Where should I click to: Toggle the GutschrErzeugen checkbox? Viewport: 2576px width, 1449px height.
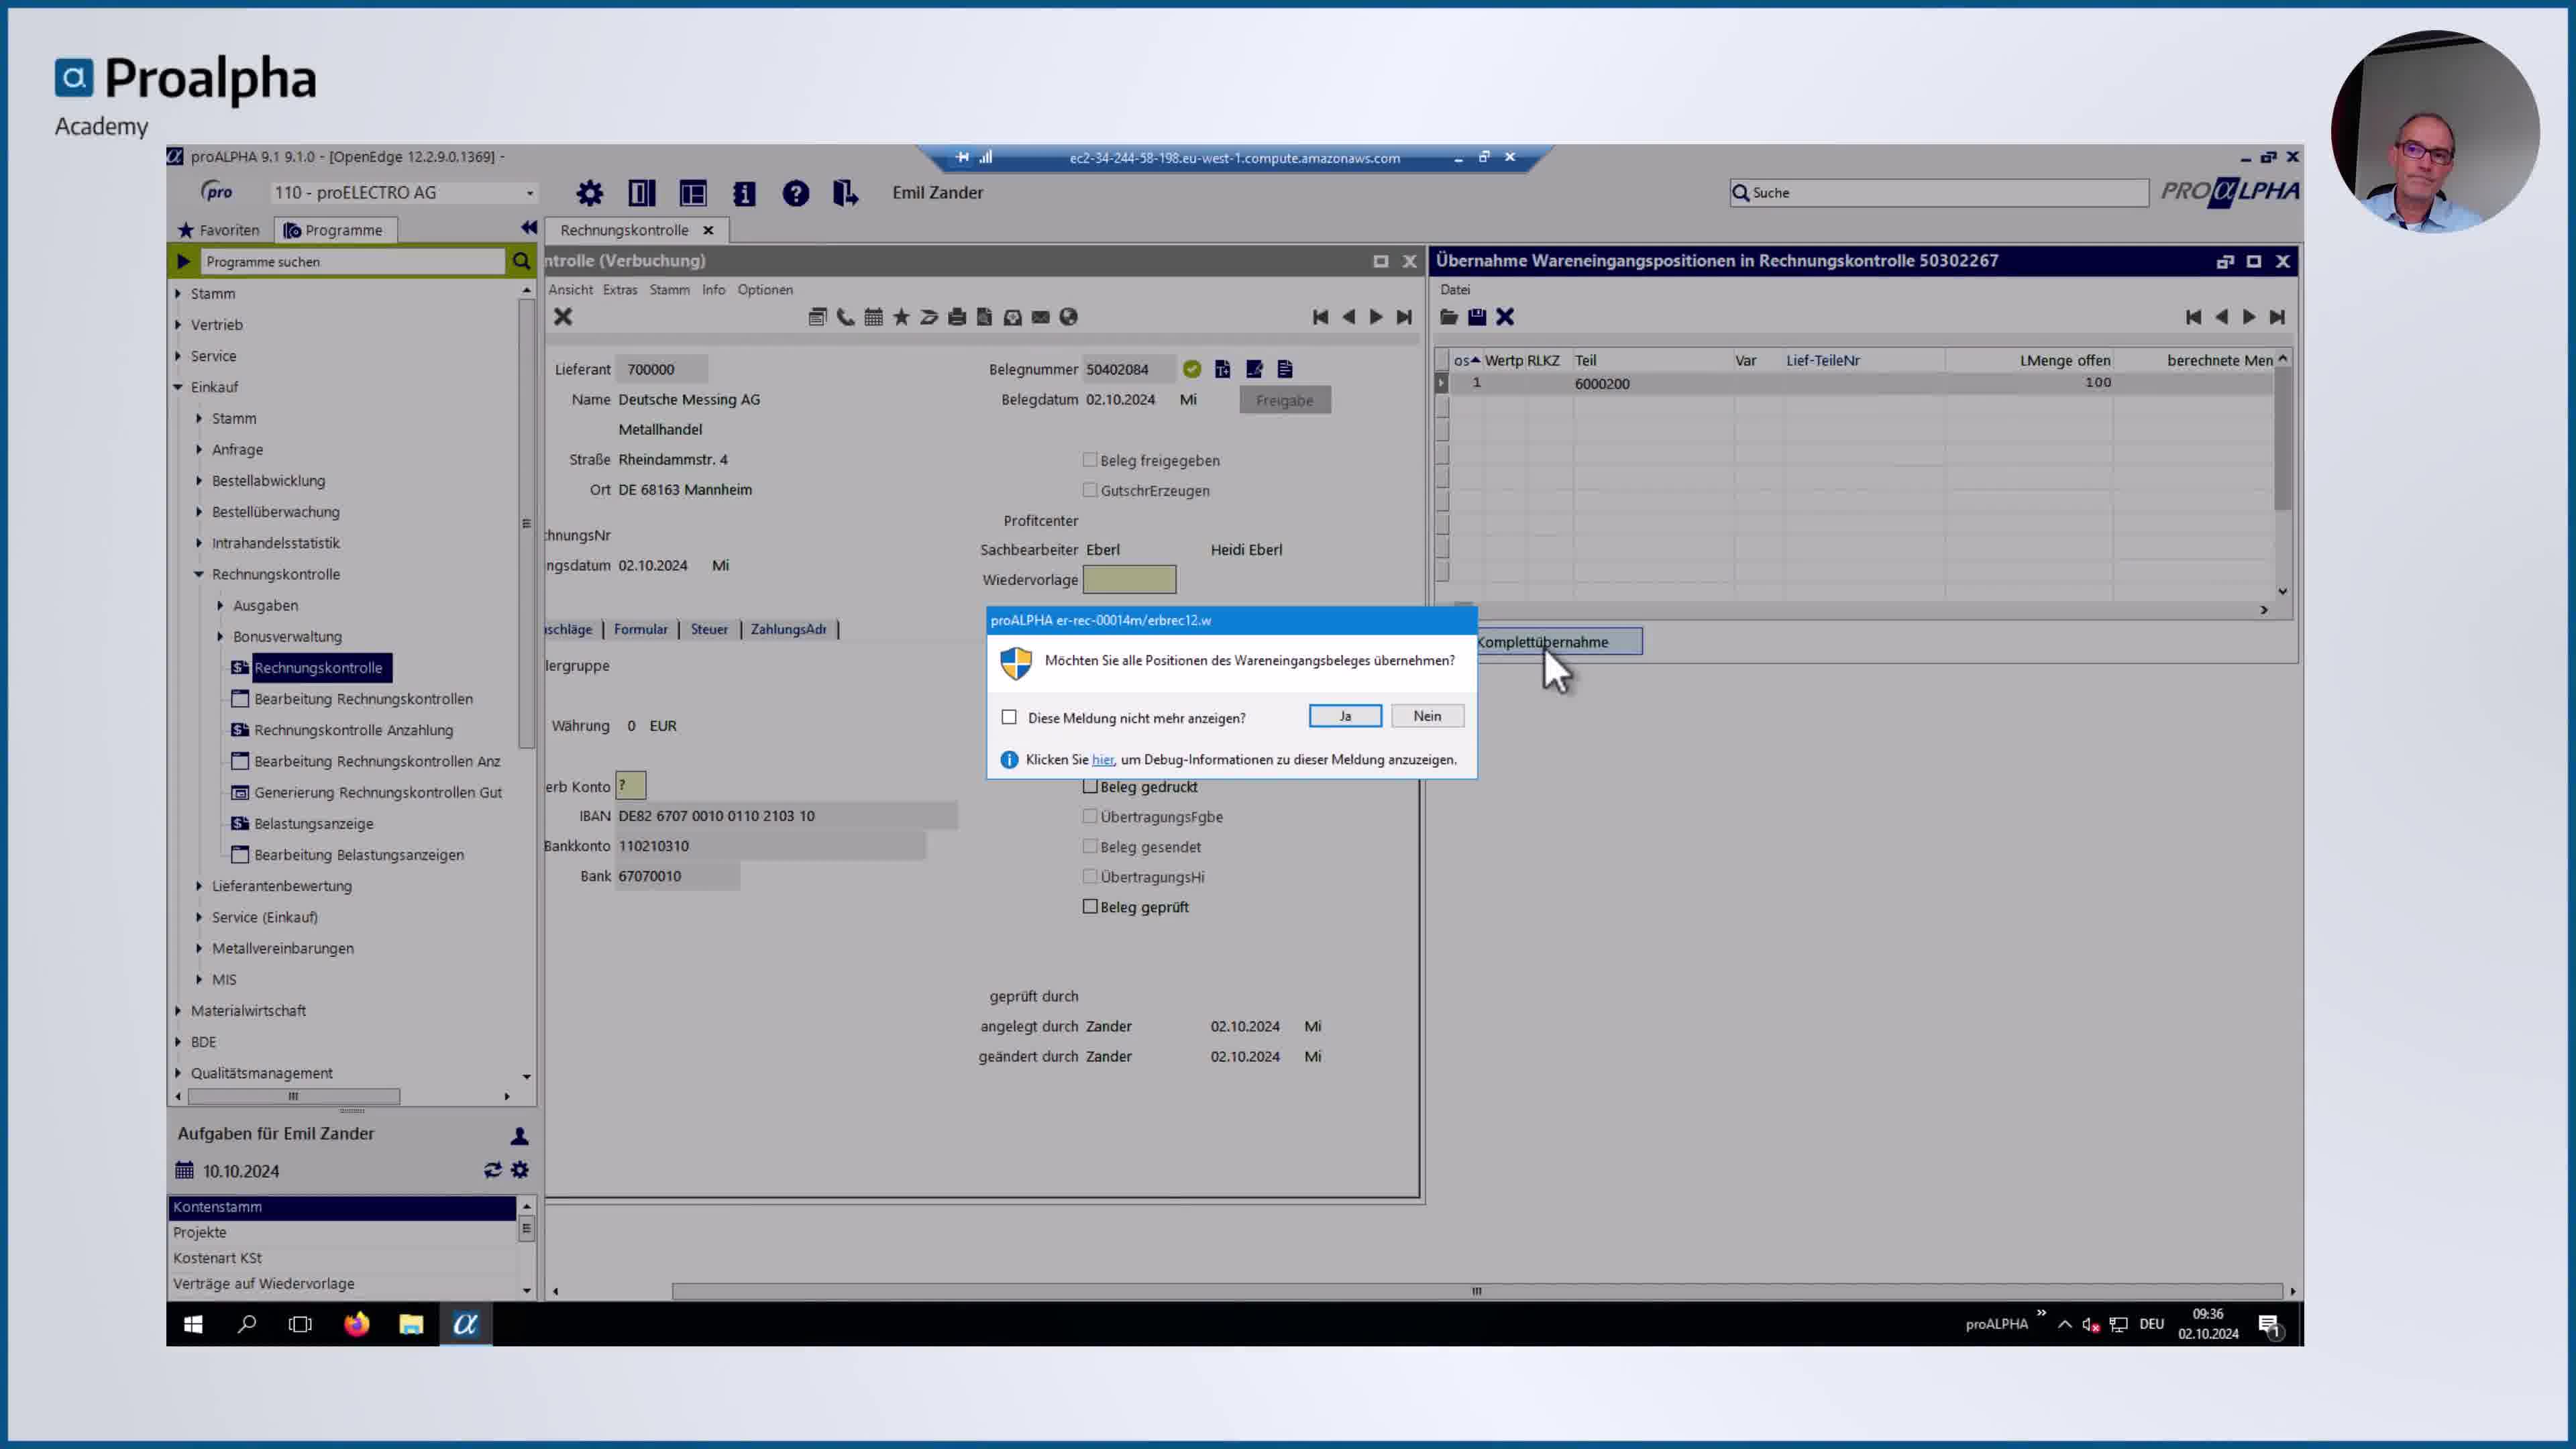pyautogui.click(x=1090, y=490)
